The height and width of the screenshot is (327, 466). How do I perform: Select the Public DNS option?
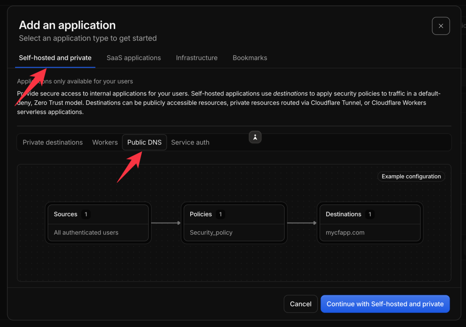click(x=144, y=143)
